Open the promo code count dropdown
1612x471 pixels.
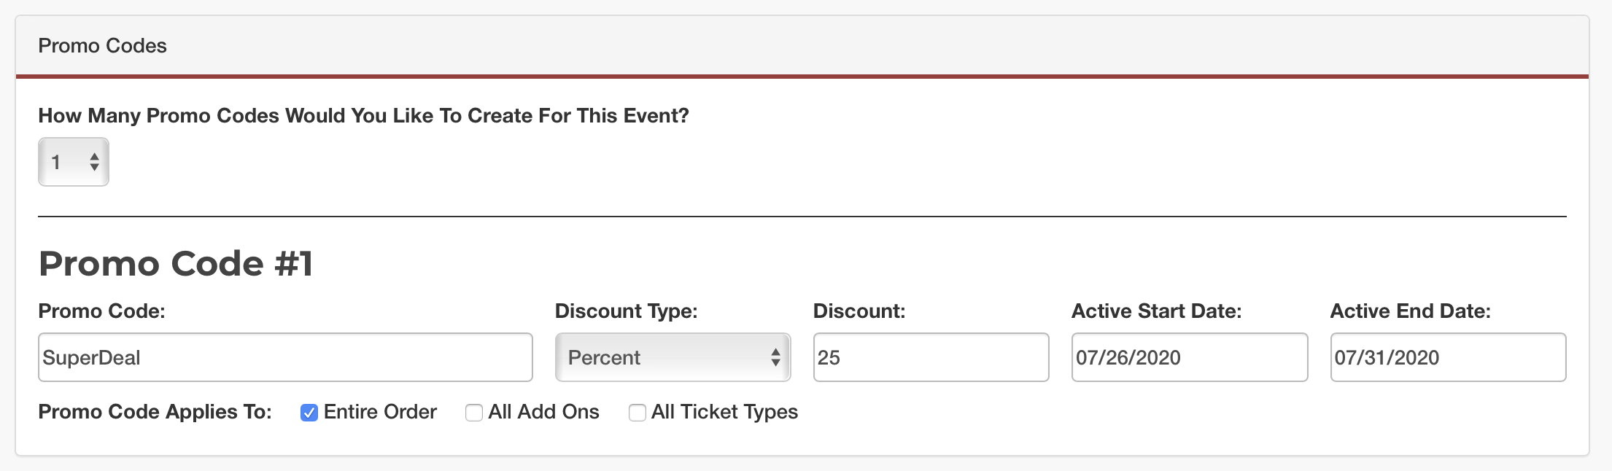[x=74, y=162]
